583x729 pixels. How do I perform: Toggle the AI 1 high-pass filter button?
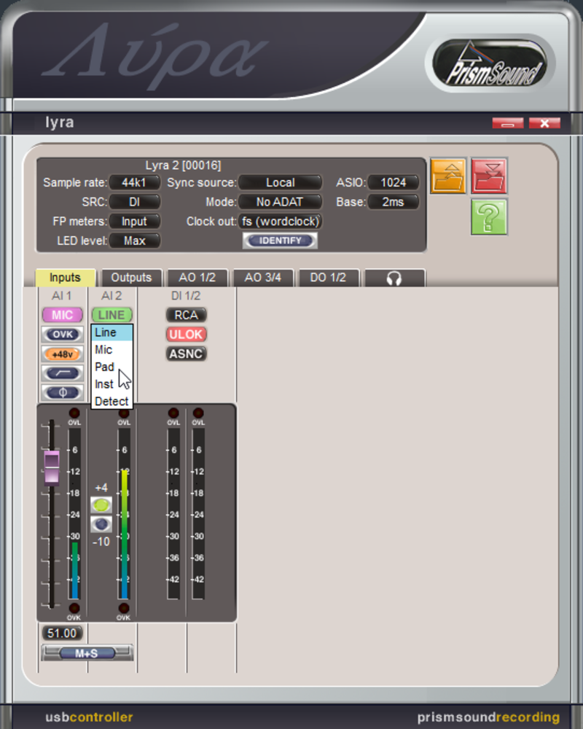[62, 373]
